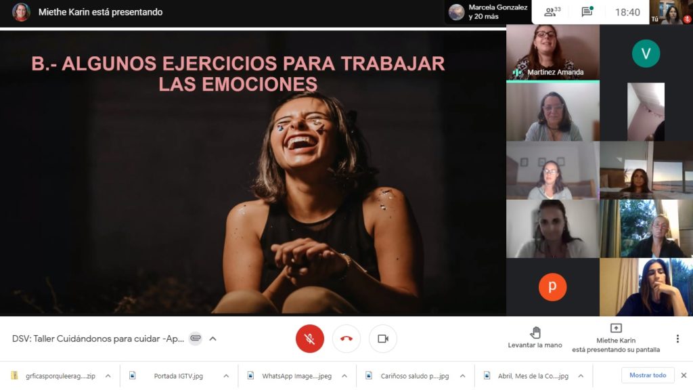Hang up with the red phone button
The height and width of the screenshot is (390, 693).
tap(346, 339)
